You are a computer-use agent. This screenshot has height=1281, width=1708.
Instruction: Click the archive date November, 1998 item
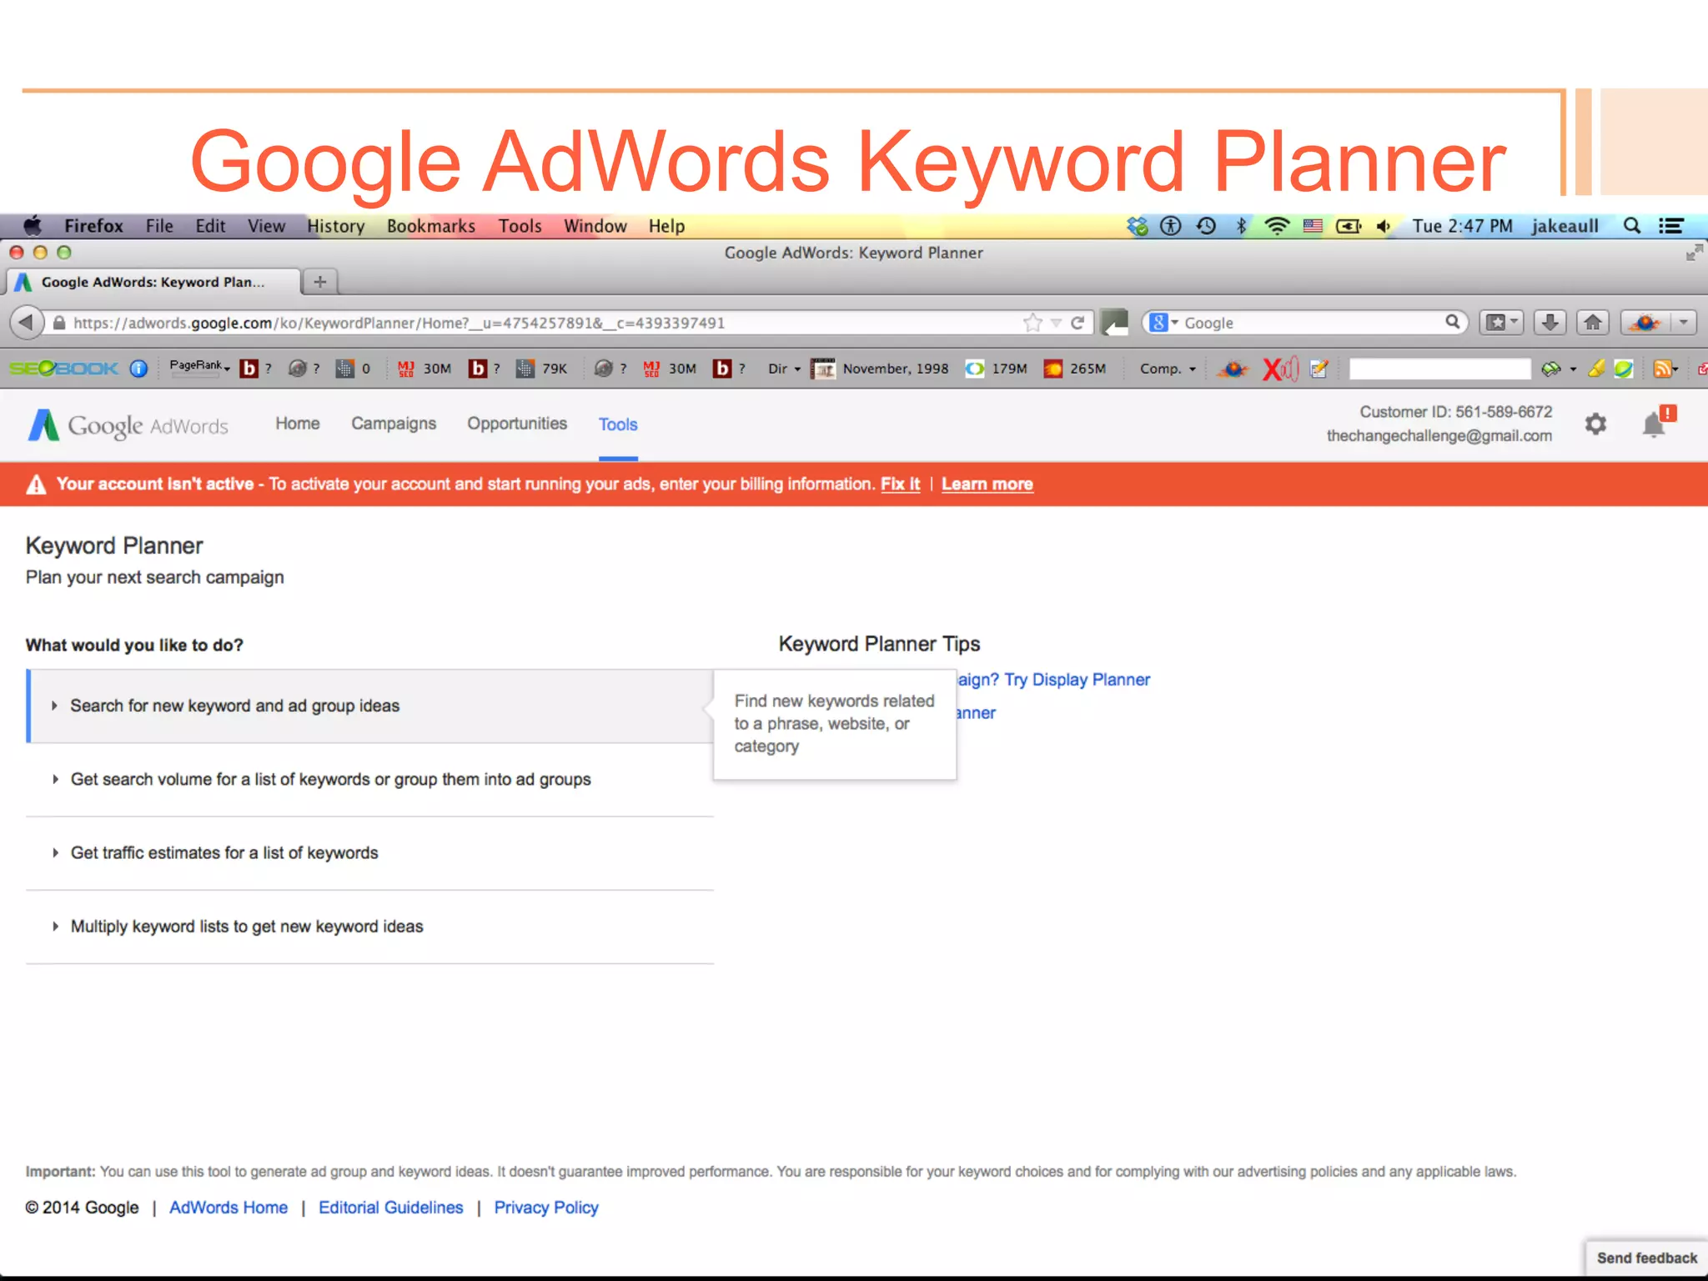[881, 369]
